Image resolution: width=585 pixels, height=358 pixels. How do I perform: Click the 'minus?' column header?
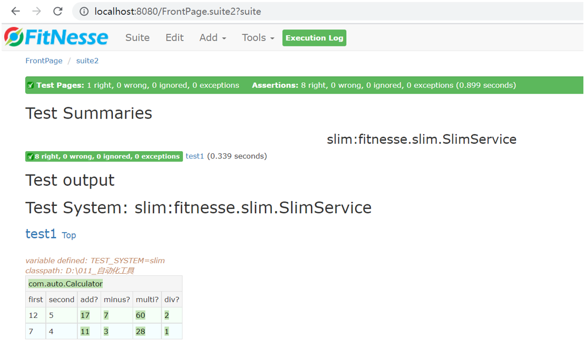117,300
